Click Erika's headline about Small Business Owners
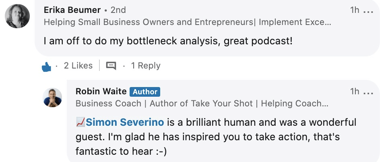 (x=187, y=22)
